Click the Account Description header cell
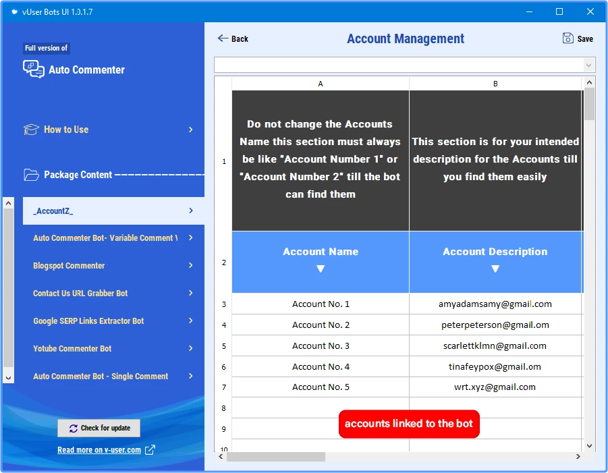This screenshot has height=473, width=608. pos(495,262)
